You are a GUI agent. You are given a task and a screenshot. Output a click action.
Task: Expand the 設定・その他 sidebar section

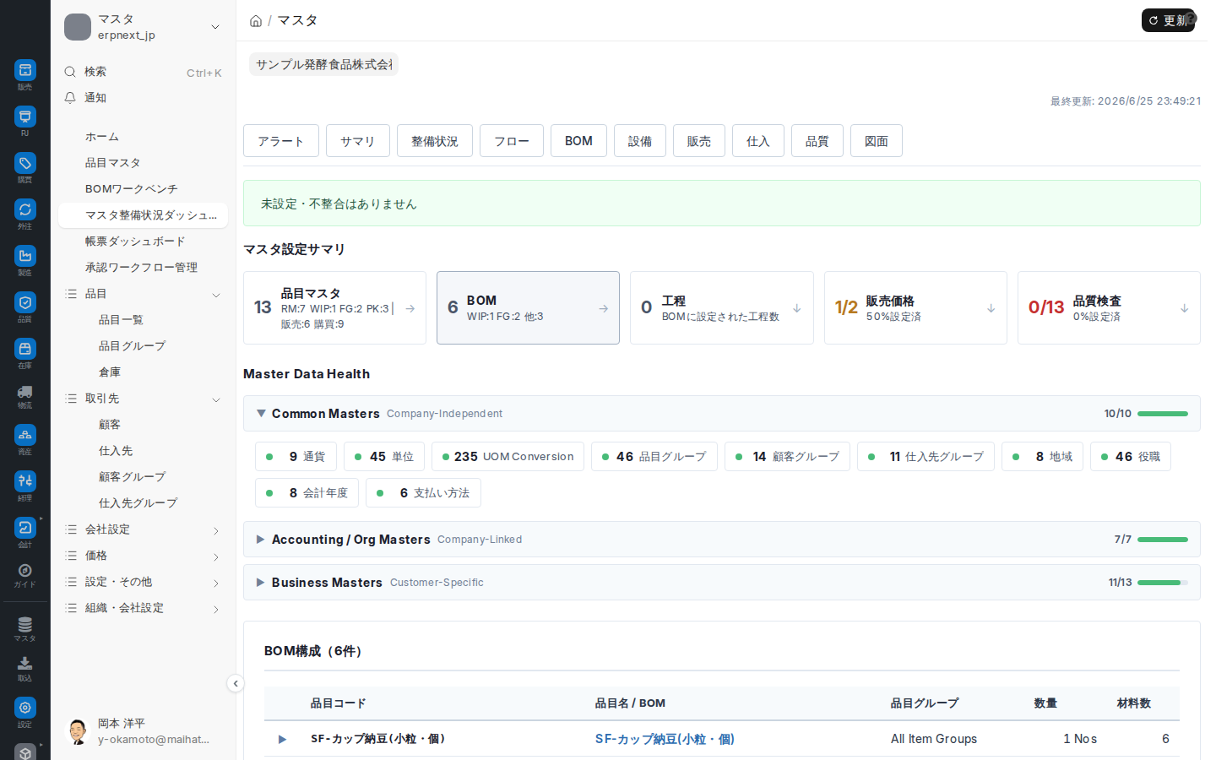(216, 583)
